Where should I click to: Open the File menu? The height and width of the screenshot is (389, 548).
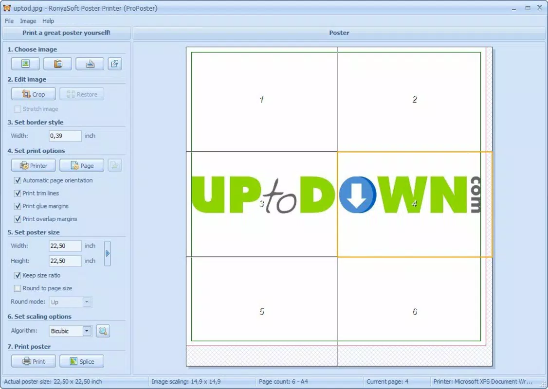pyautogui.click(x=9, y=21)
